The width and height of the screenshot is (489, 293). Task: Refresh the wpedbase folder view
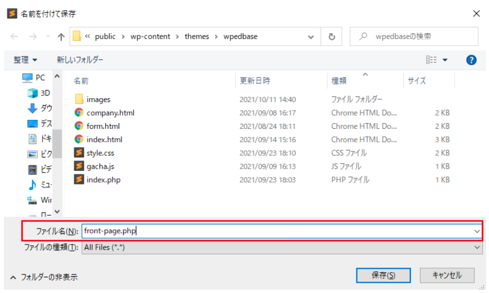click(332, 37)
